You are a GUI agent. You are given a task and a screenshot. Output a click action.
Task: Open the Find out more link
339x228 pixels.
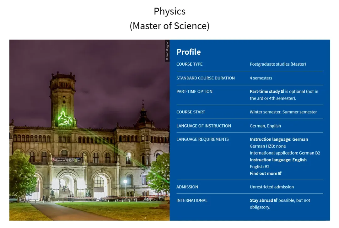(x=263, y=173)
